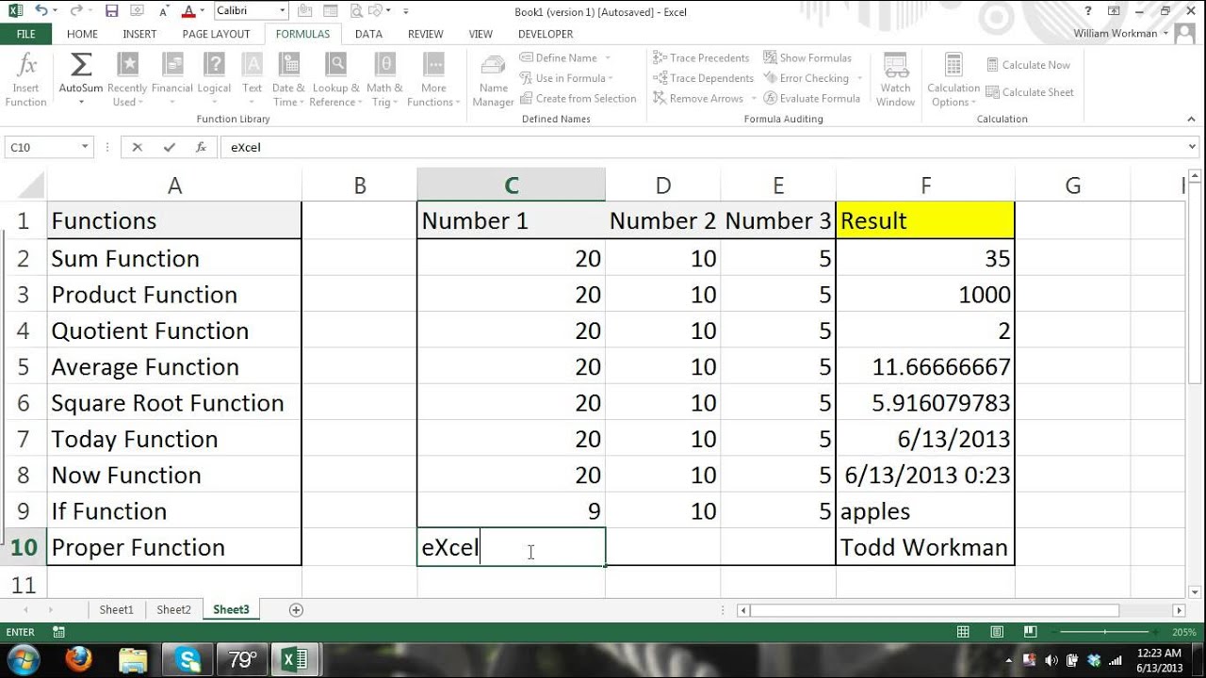Toggle Show Formulas
Screen dimensions: 1206x678
807,57
